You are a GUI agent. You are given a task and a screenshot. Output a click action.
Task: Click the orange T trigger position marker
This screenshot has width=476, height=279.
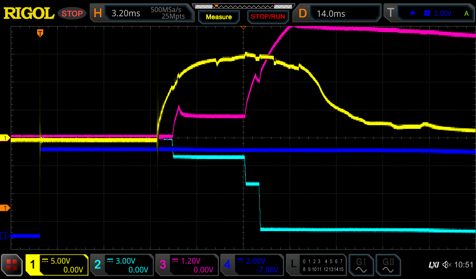coord(40,33)
